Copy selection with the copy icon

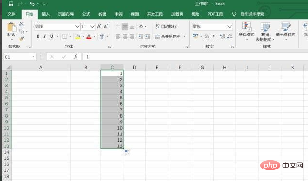tap(21, 31)
